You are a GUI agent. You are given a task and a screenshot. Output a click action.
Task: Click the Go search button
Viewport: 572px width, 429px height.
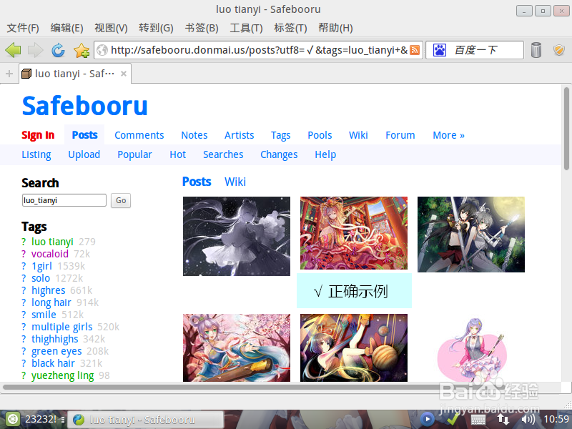click(121, 200)
